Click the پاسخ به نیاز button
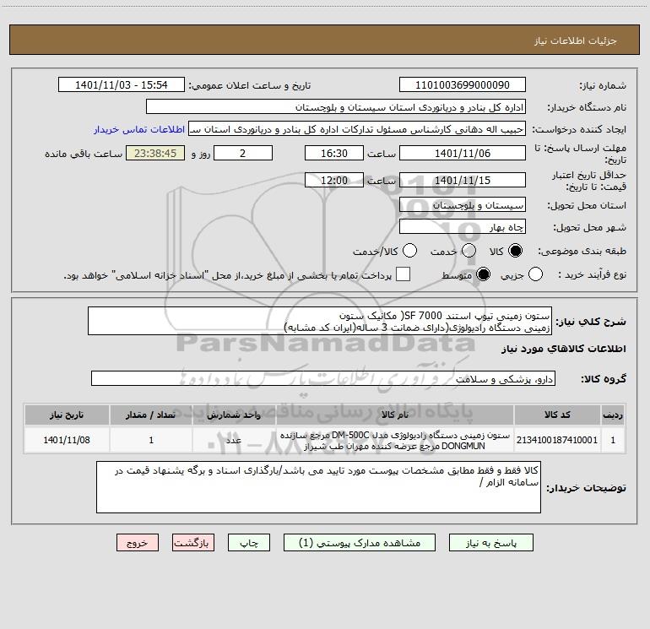The height and width of the screenshot is (629, 650). click(x=491, y=543)
